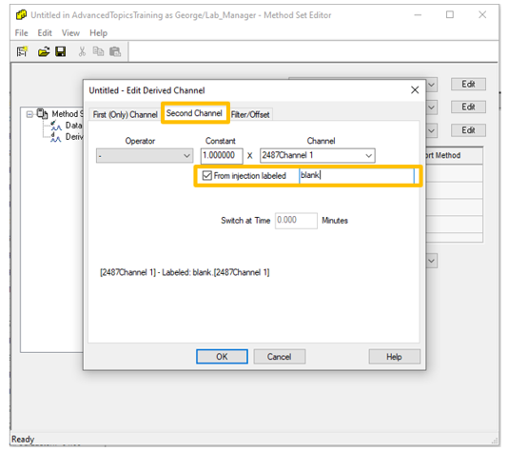Click the Paste clipboard toolbar icon
Image resolution: width=508 pixels, height=451 pixels.
pos(115,51)
